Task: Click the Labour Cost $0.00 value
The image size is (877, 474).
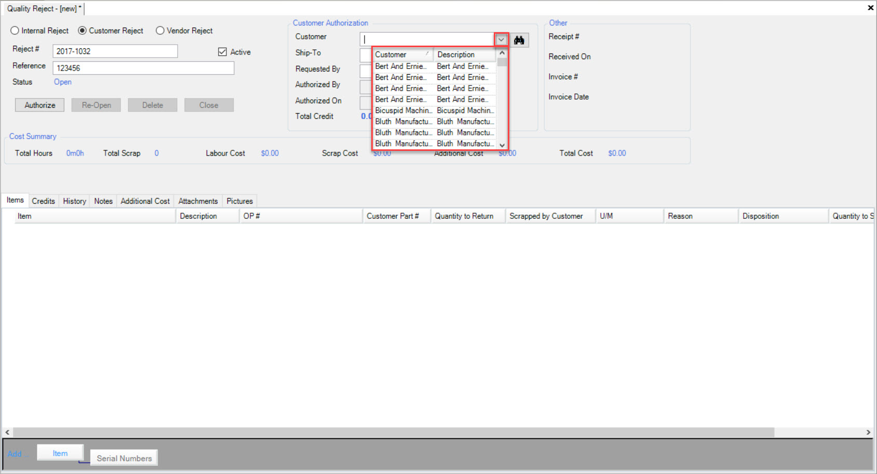Action: 269,153
